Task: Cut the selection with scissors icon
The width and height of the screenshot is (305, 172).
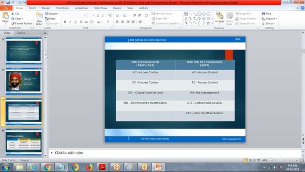Action: (15, 14)
